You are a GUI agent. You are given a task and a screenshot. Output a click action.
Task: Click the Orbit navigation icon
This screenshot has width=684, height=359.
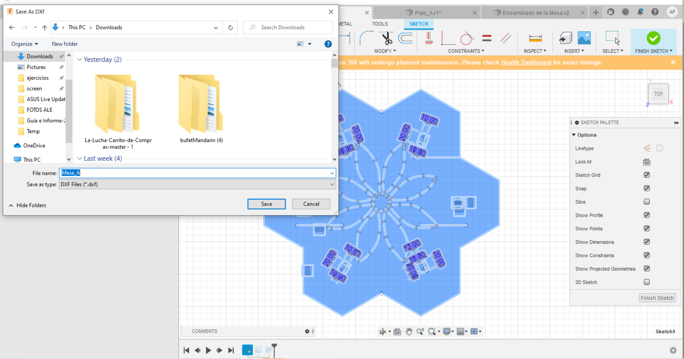pos(382,332)
